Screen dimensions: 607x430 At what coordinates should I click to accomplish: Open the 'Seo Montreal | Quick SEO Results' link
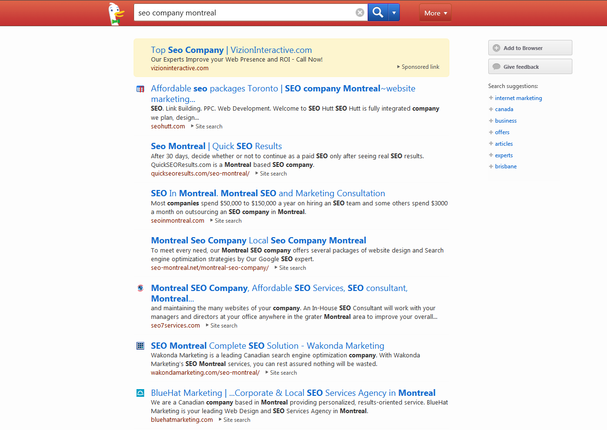click(x=216, y=146)
